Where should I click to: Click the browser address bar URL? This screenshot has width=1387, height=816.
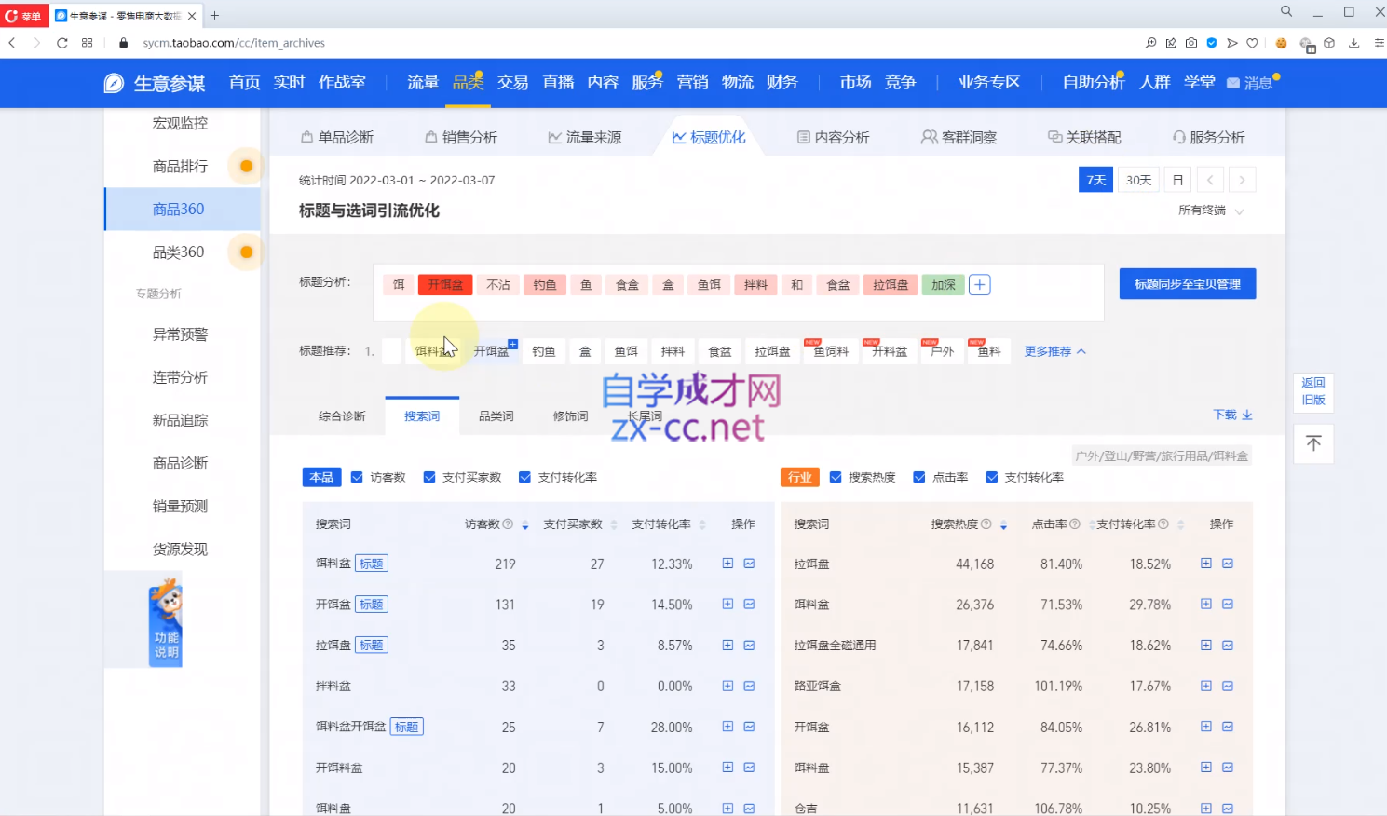234,43
